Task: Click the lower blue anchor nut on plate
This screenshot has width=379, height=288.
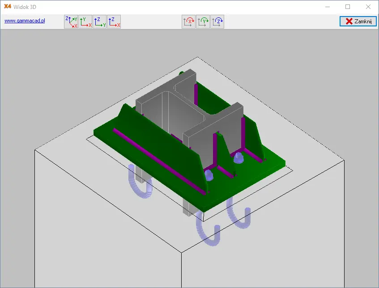Action: click(x=209, y=175)
